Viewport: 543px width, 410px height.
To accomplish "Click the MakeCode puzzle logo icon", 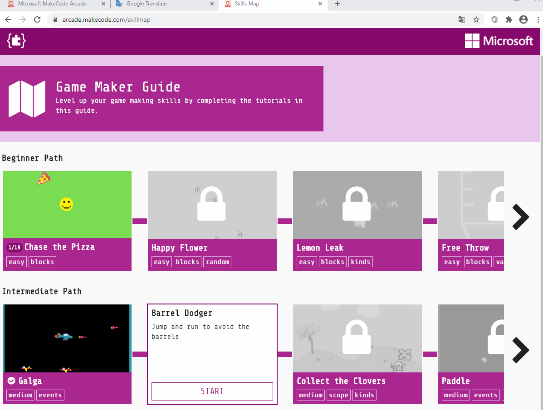I will click(16, 41).
